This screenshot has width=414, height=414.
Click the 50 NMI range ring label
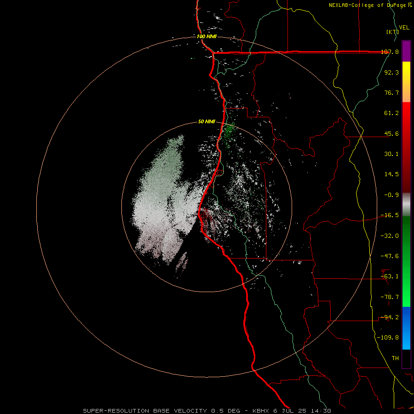[207, 122]
